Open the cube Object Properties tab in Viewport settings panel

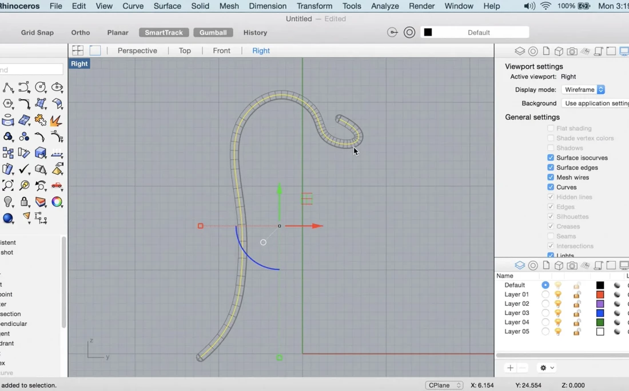point(559,51)
